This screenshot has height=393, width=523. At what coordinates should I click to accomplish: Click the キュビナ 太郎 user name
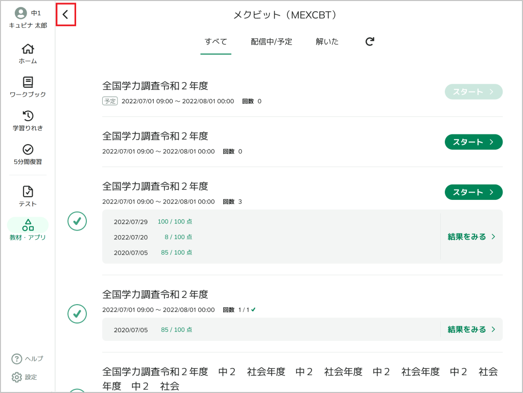[x=28, y=26]
